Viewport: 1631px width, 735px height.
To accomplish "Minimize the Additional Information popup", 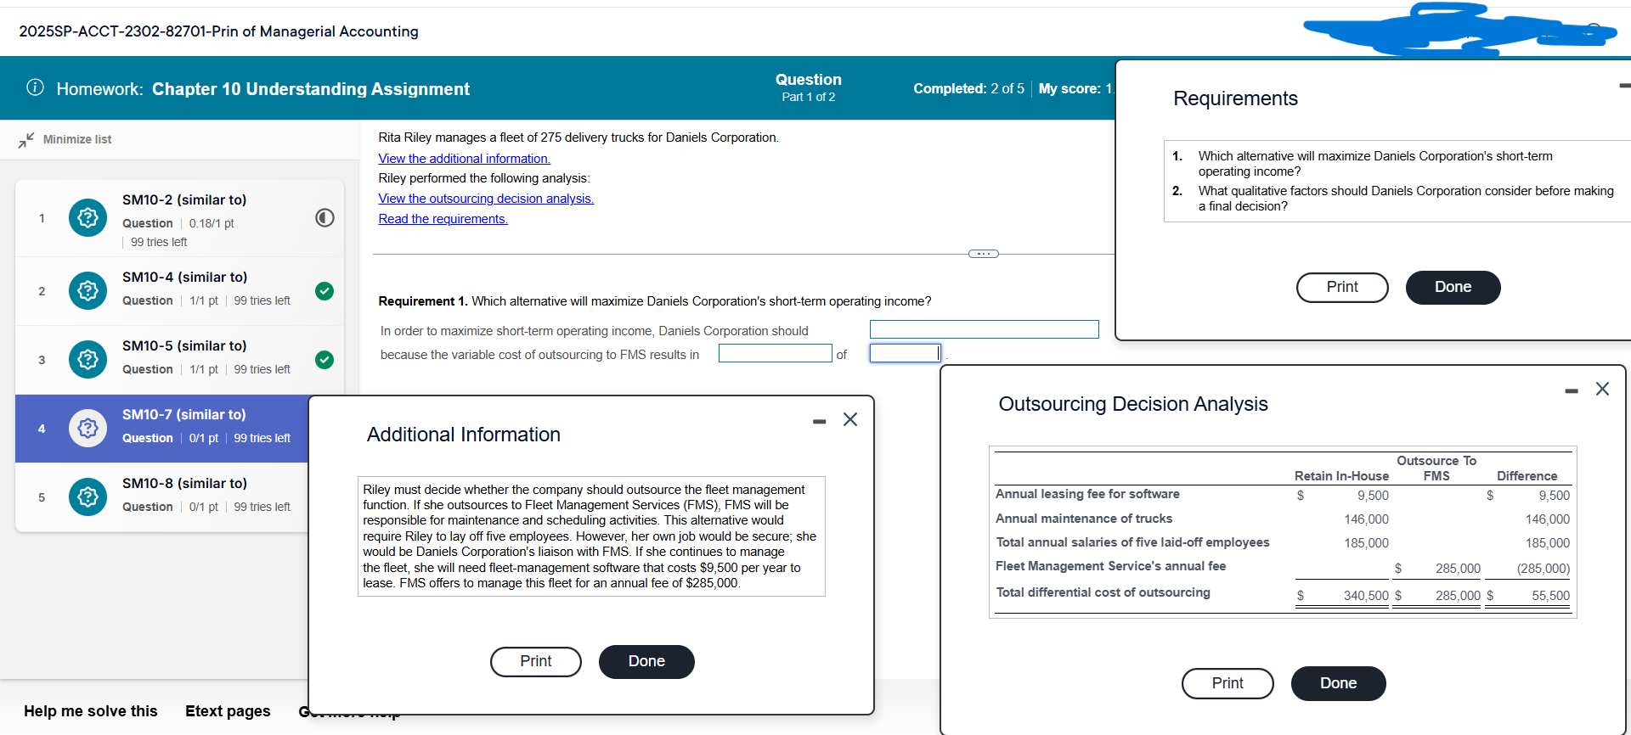I will tap(819, 421).
